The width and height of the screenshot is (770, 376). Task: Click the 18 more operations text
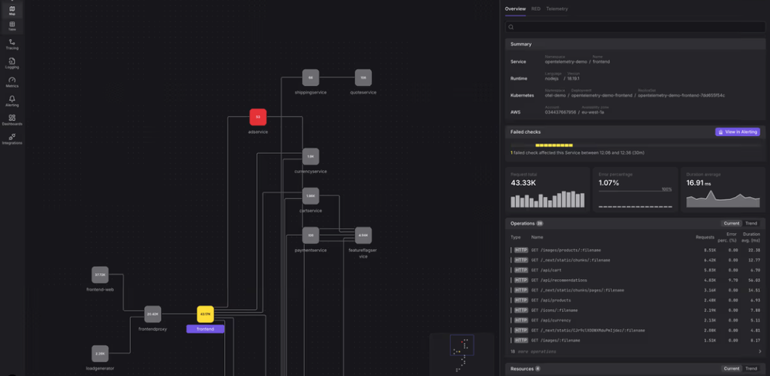pos(534,351)
